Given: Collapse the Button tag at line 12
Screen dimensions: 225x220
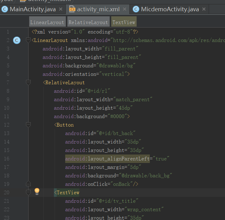Looking at the screenshot, I should tap(28, 125).
